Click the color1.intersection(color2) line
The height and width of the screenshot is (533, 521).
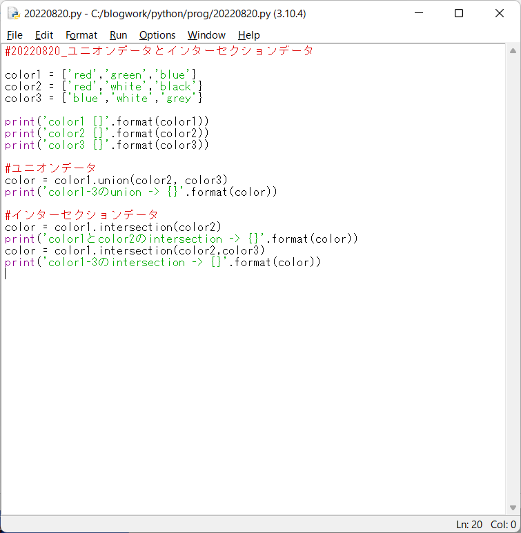(113, 227)
